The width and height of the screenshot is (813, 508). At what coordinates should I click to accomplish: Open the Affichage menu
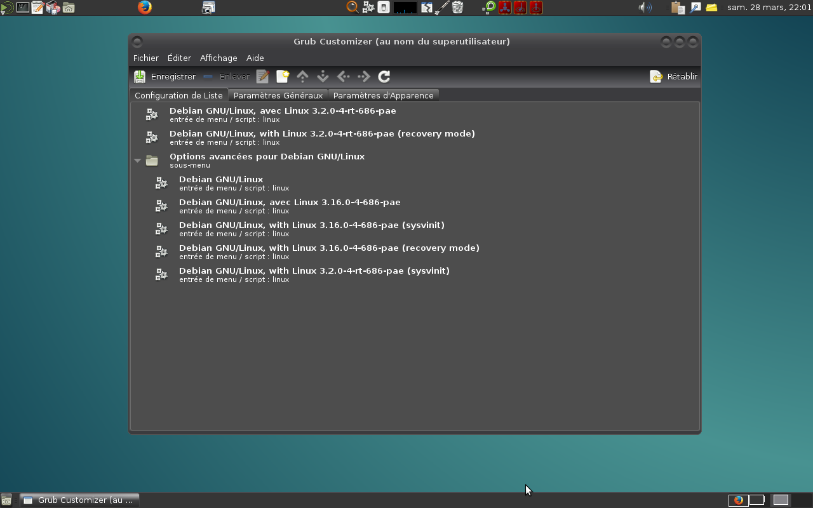point(218,58)
